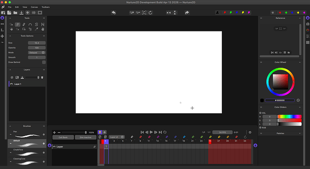Toggle the ChalkFlow brush selector dot
This screenshot has width=310, height=169.
coord(44,152)
